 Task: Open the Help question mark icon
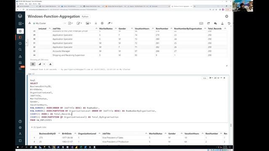click(x=20, y=122)
